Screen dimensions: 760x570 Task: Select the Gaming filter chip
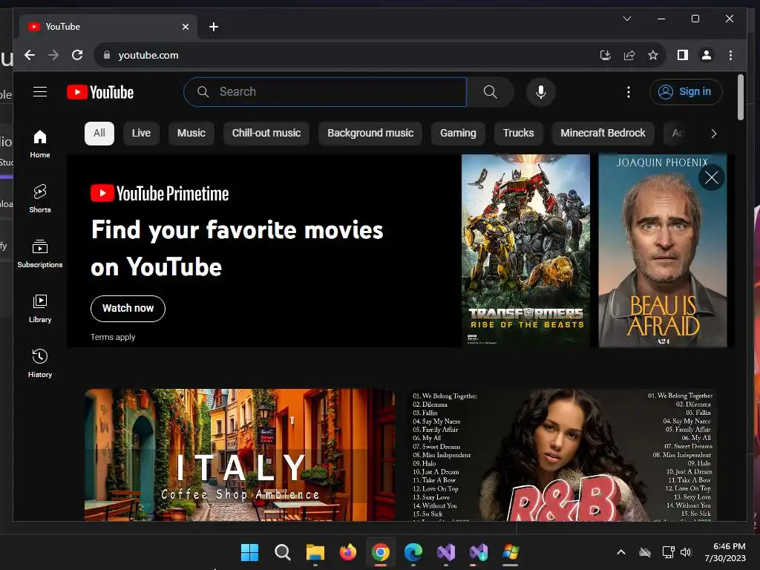click(458, 134)
